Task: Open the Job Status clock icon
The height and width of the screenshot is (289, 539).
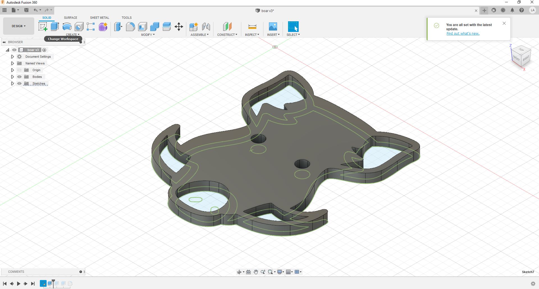Action: click(503, 10)
